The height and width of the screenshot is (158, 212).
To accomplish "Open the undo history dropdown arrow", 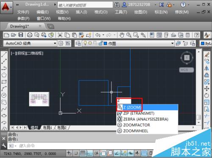I will (x=103, y=35).
